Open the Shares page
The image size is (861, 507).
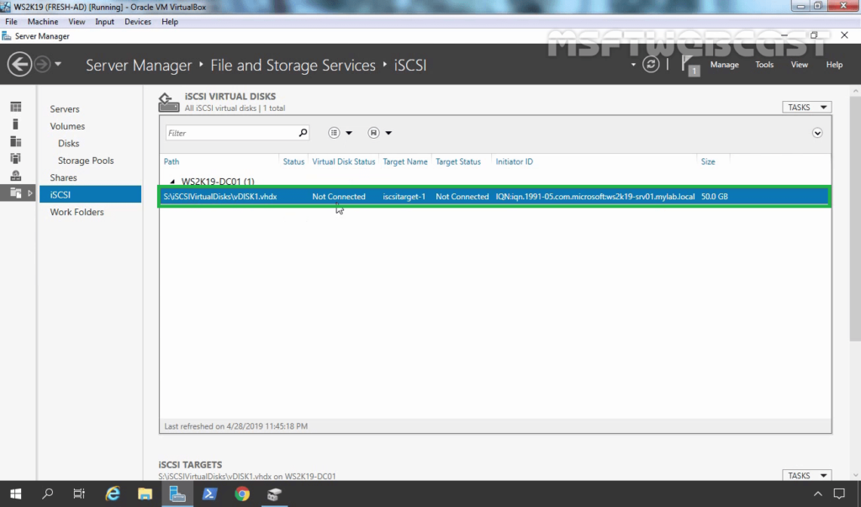[63, 177]
